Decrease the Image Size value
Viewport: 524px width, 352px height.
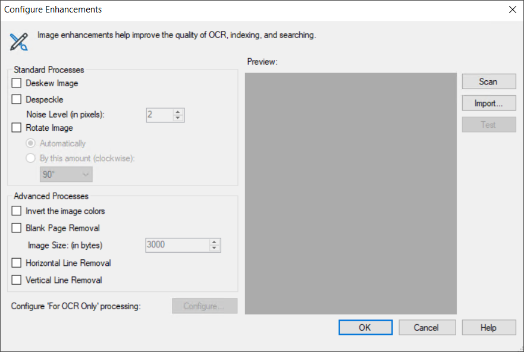(215, 248)
